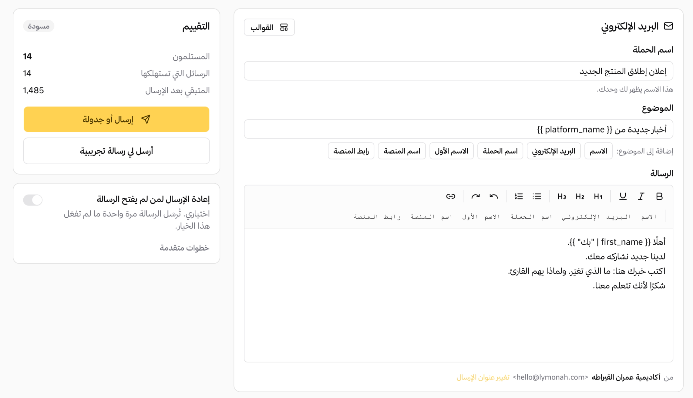
Task: Click inside the message body text area
Action: 459,295
